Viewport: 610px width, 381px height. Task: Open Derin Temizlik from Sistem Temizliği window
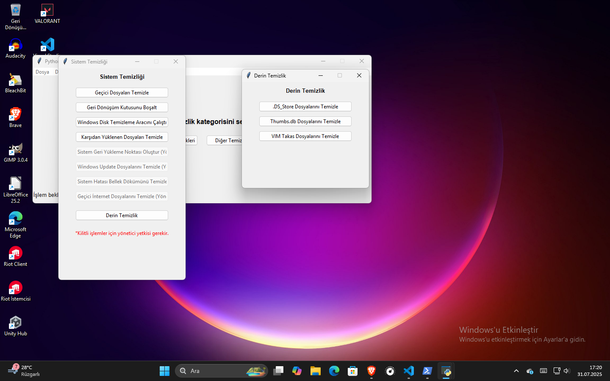pyautogui.click(x=122, y=215)
